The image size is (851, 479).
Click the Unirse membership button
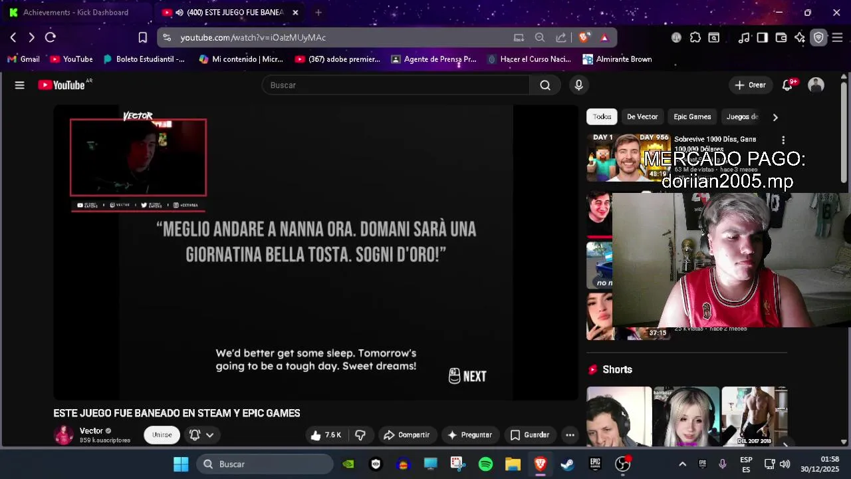click(162, 435)
